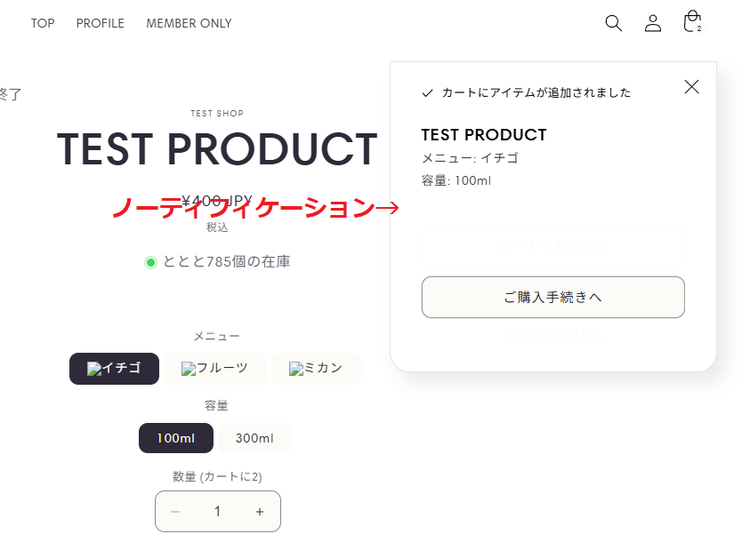Viewport: 750px width, 534px height.
Task: Decrease quantity with the minus button
Action: [175, 512]
